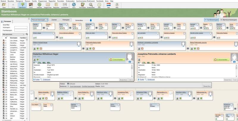The width and height of the screenshot is (238, 121).
Task: Open Maria Petronella Jacobs card name
Action: point(198,43)
